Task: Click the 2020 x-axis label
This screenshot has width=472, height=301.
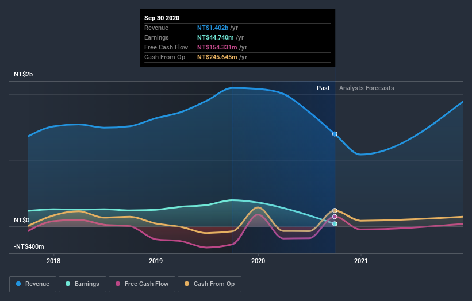Action: coord(258,261)
